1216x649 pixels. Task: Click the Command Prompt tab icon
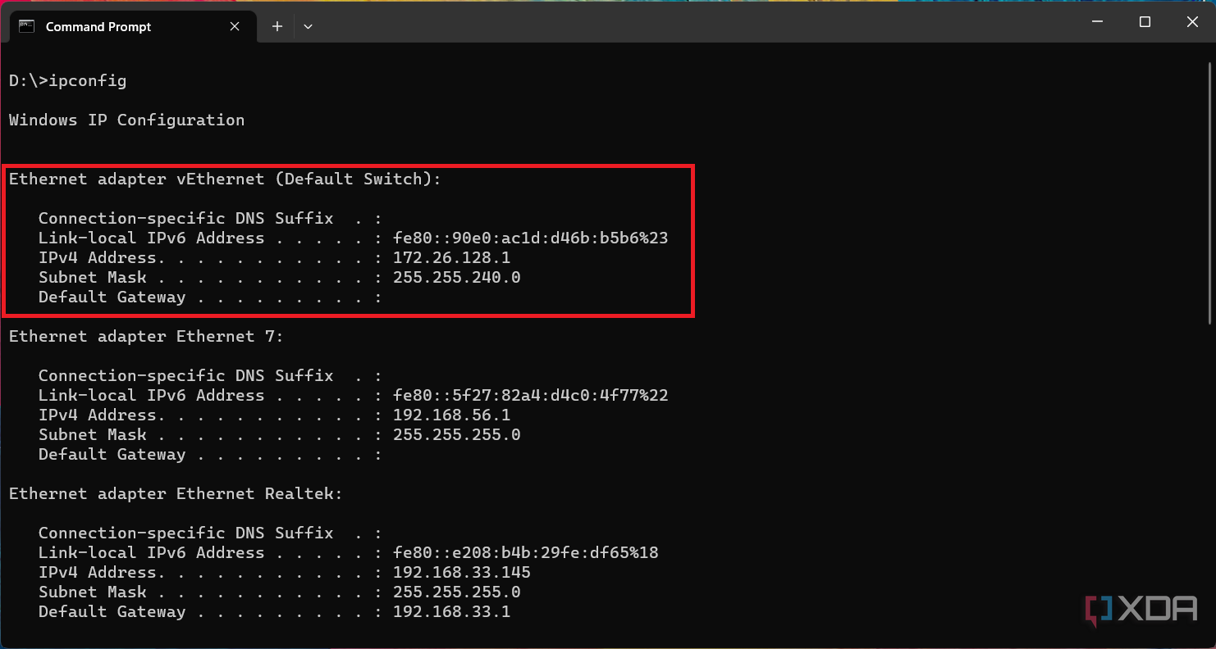click(x=27, y=26)
